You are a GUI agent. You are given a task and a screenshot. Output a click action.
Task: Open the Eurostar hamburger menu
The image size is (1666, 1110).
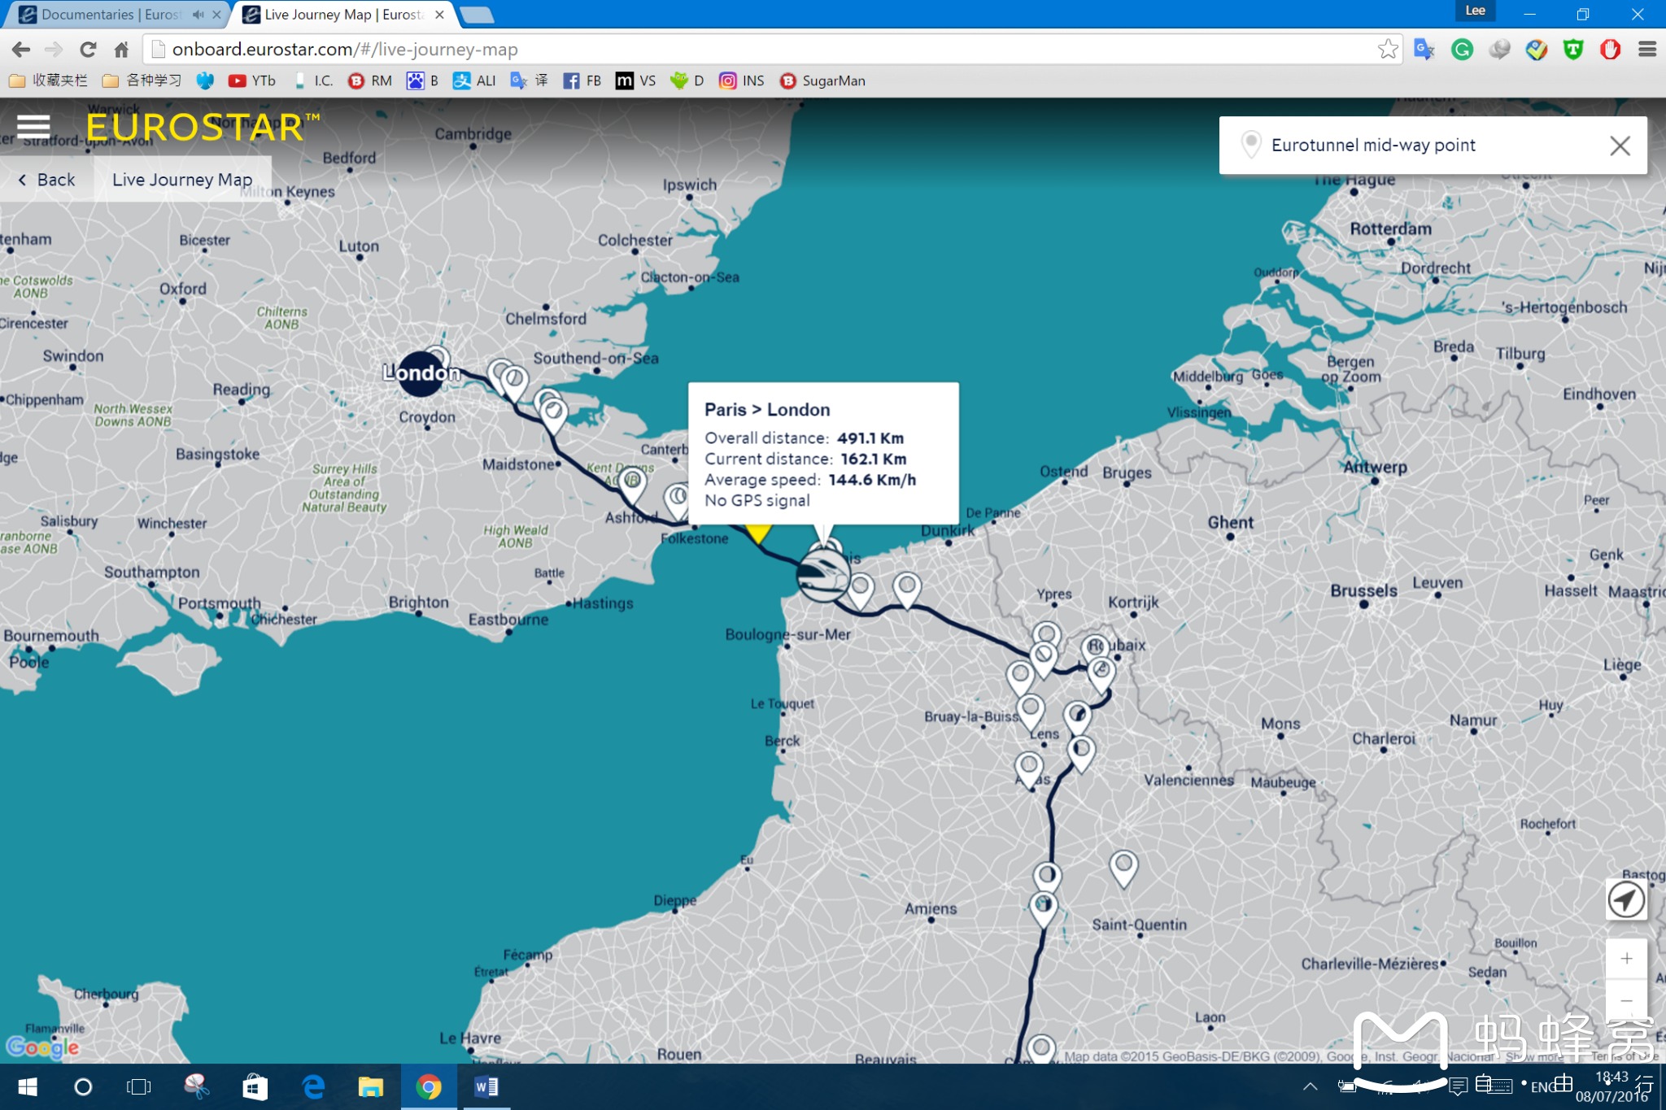33,126
